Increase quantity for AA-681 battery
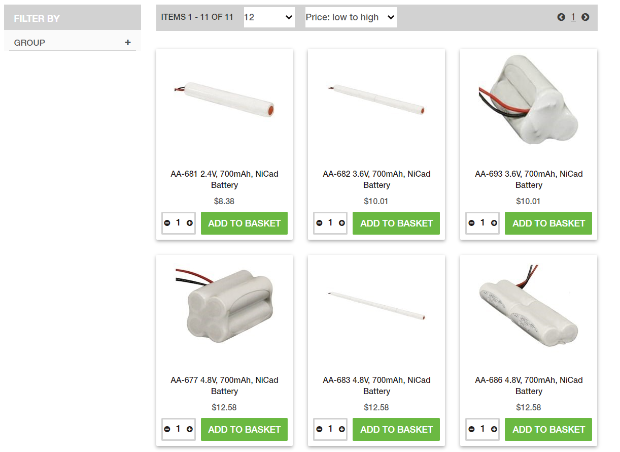This screenshot has height=452, width=620. (190, 223)
